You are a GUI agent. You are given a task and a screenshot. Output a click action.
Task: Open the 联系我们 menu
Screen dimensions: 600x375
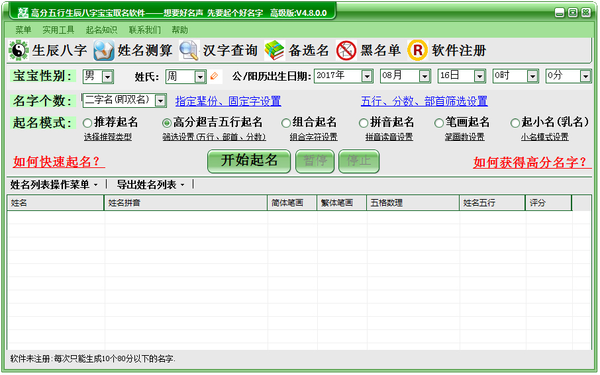144,30
